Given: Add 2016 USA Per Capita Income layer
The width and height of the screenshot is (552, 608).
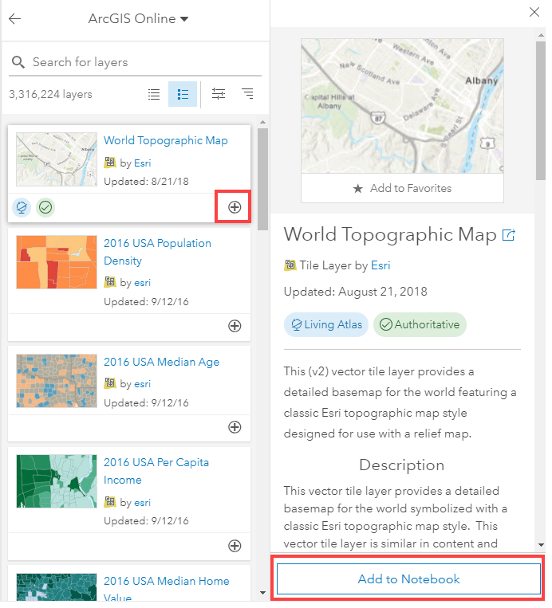Looking at the screenshot, I should 235,545.
